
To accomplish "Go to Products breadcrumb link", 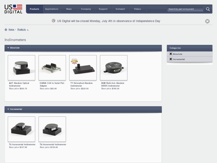I will click(21, 29).
